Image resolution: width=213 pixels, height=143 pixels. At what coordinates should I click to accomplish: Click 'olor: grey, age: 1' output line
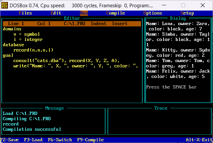[170, 66]
